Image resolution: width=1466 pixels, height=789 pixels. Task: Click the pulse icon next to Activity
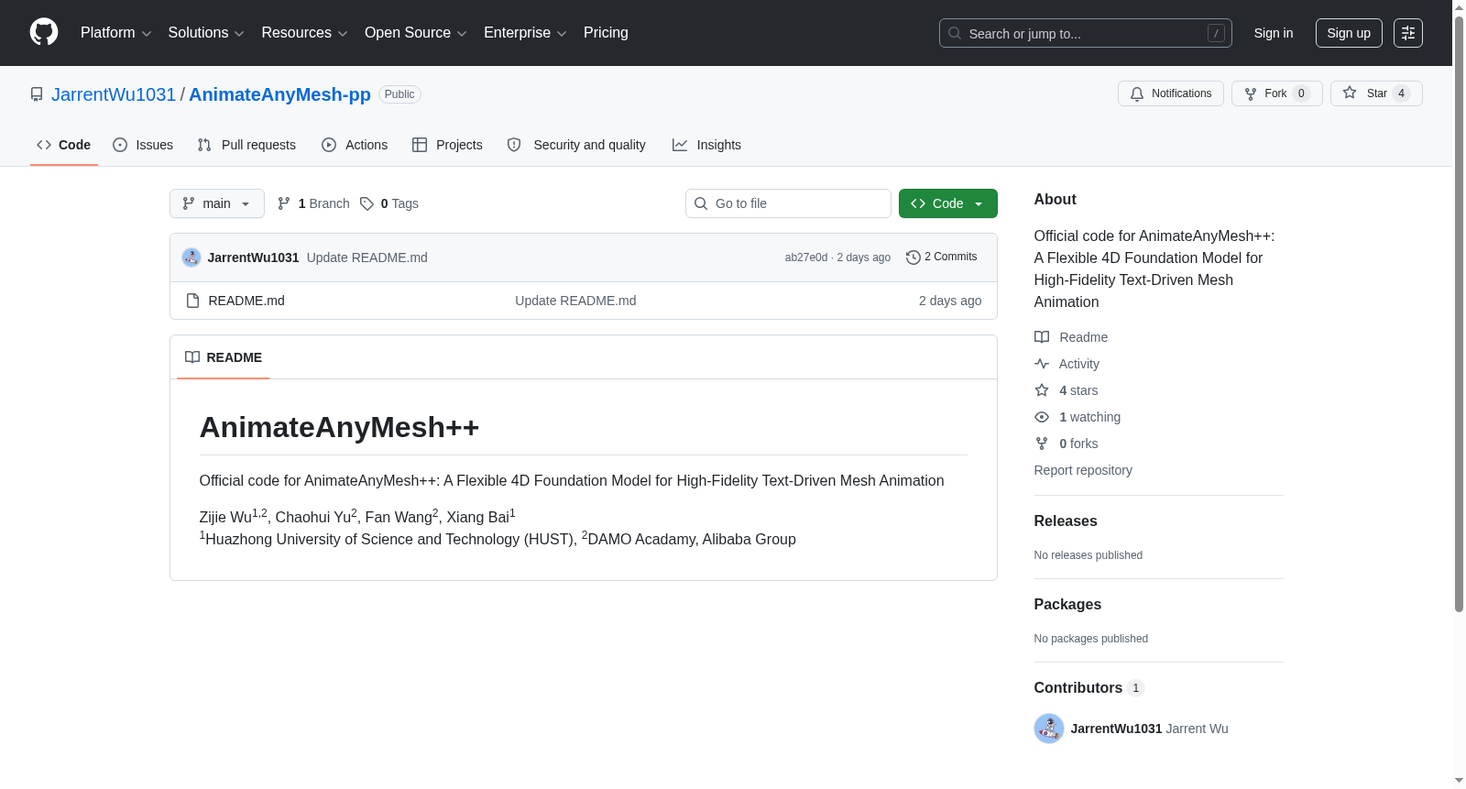[x=1042, y=364]
